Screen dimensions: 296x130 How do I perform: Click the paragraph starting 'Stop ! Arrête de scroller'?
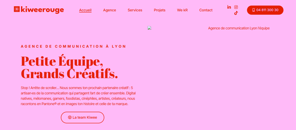(x=78, y=96)
